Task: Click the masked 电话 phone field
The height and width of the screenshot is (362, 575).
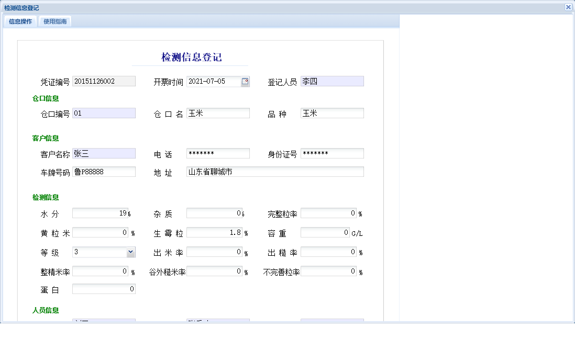Action: click(218, 153)
